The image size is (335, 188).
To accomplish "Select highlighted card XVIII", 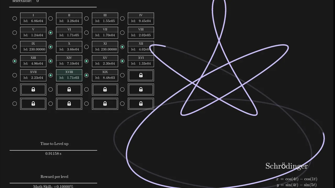I will 69,75.
